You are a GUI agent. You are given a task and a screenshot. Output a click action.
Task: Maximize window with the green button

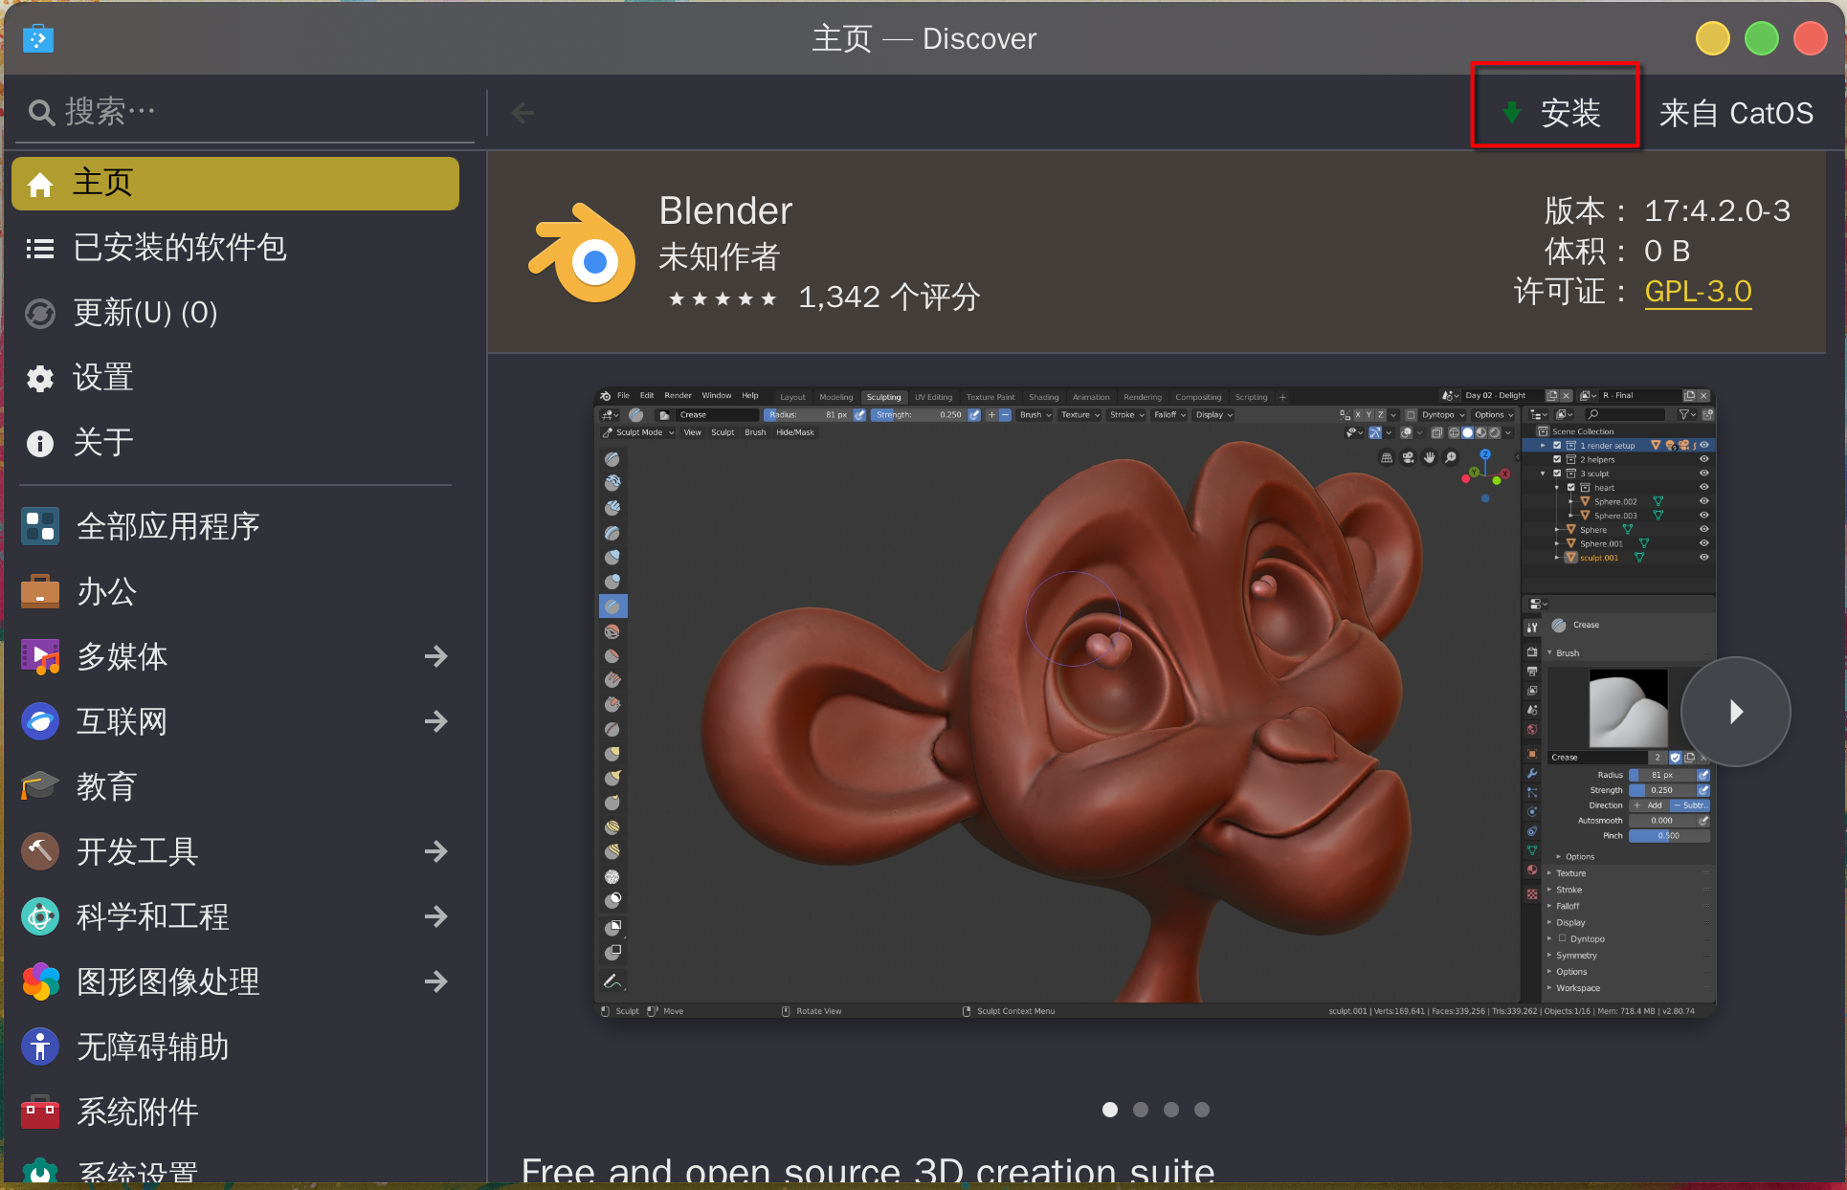1761,39
